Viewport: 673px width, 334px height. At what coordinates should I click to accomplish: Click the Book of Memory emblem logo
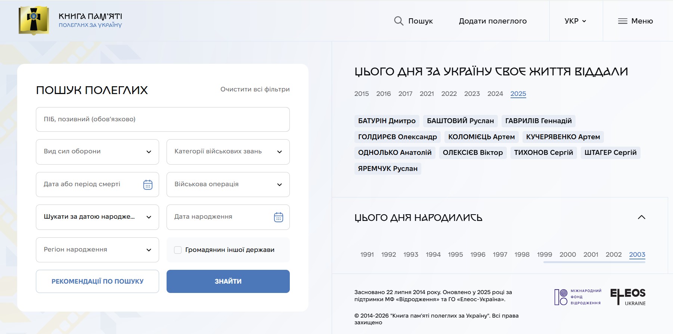tap(34, 21)
